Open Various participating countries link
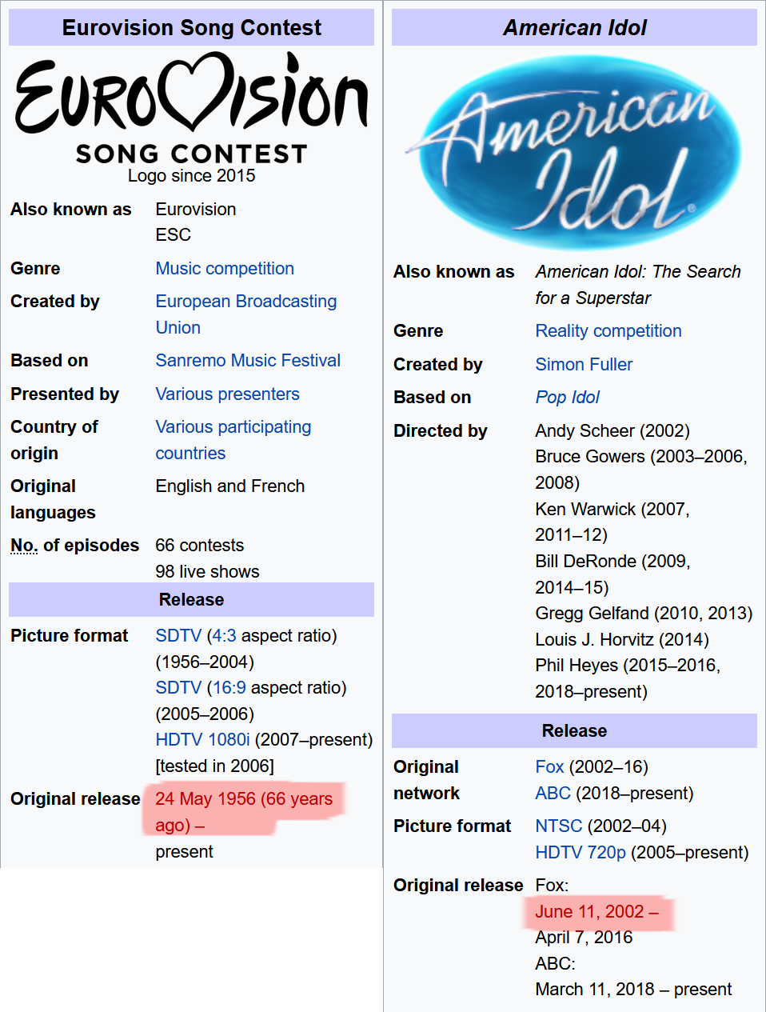The height and width of the screenshot is (1012, 766). [x=233, y=440]
